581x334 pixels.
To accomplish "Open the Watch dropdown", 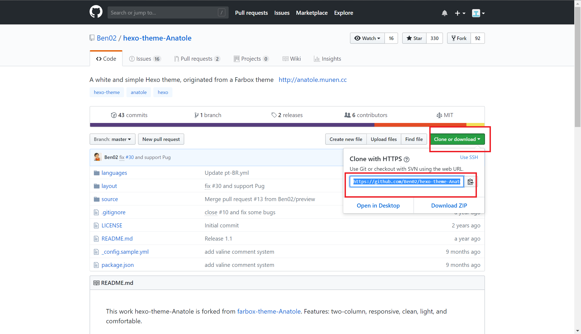I will [x=367, y=38].
